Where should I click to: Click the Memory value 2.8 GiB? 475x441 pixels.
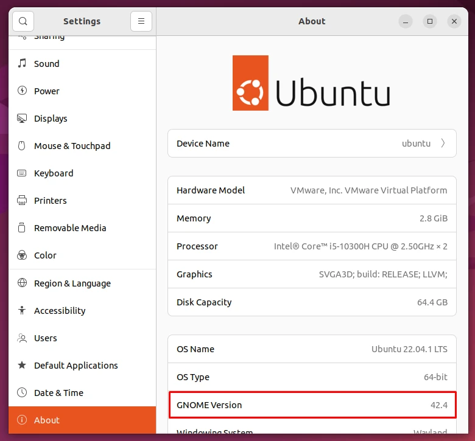pyautogui.click(x=434, y=218)
